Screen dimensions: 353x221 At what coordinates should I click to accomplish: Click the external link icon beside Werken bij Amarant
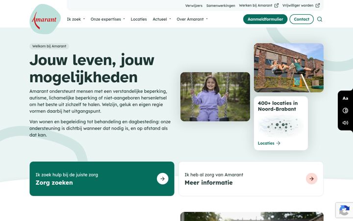(276, 5)
